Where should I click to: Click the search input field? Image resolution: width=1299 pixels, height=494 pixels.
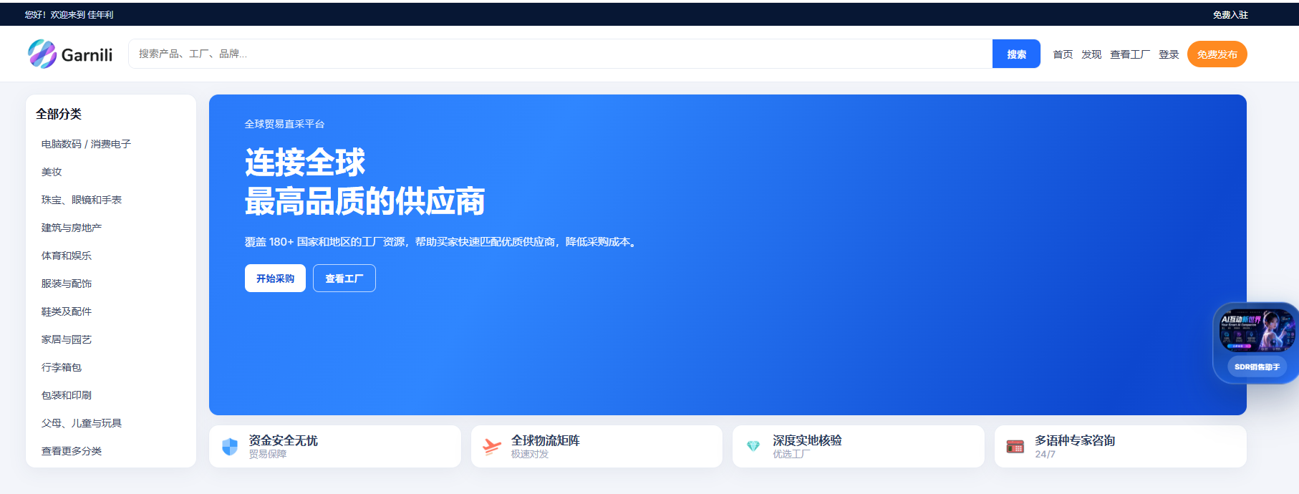(560, 54)
